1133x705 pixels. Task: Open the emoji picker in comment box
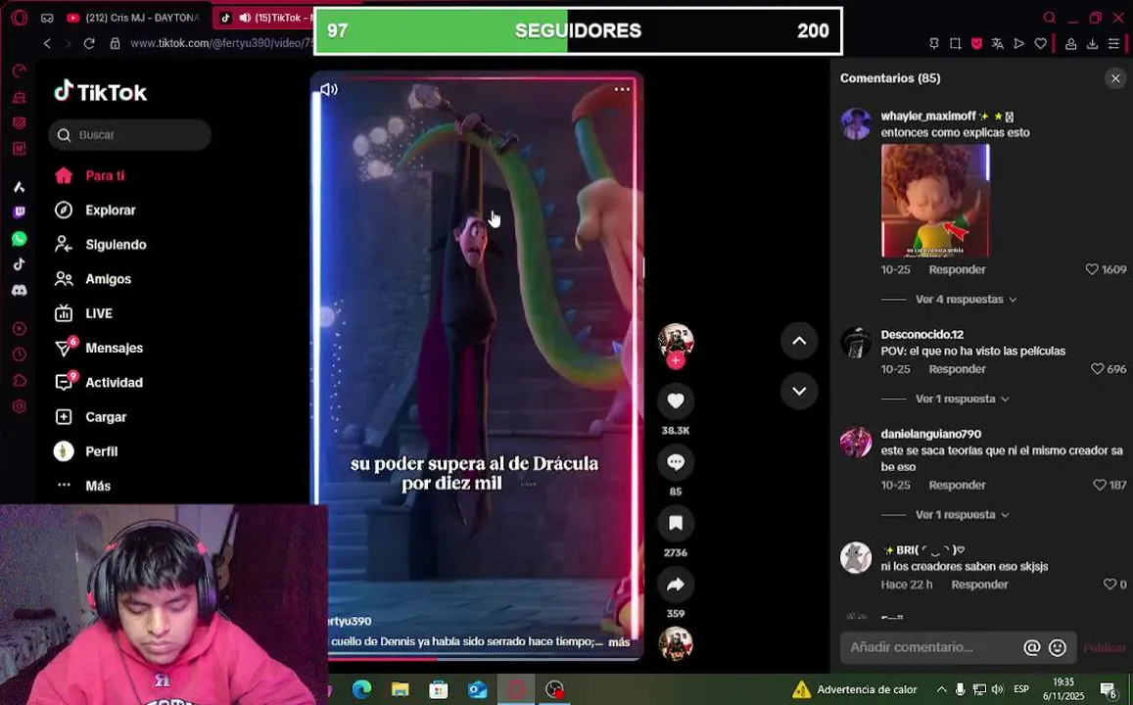[x=1058, y=648]
